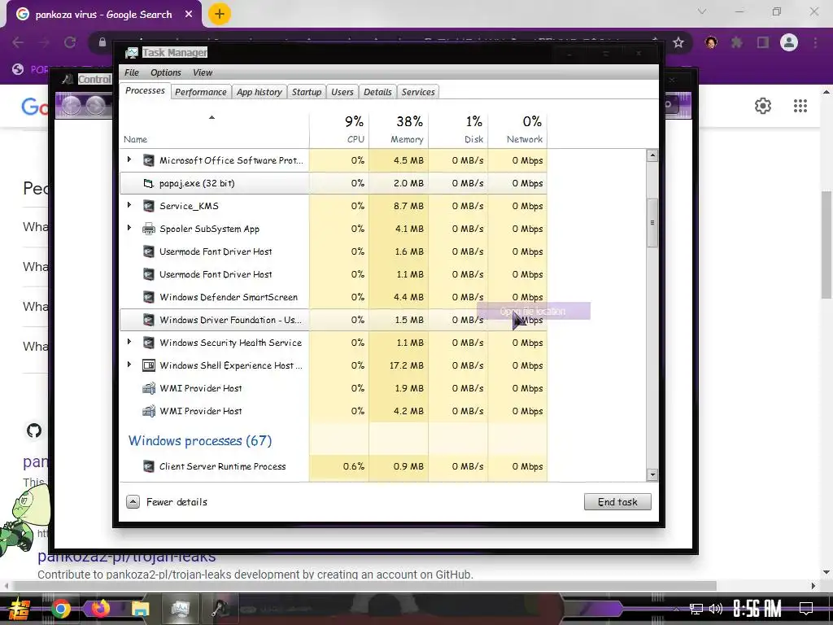Image resolution: width=833 pixels, height=625 pixels.
Task: Select the Windows processes (67) group heading
Action: pyautogui.click(x=200, y=440)
